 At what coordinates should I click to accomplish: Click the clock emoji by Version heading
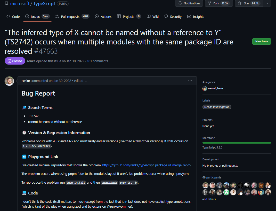(x=24, y=132)
